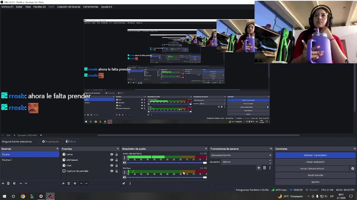This screenshot has height=200, width=357.
Task: Hide the alertaaaas source
Action: [112, 160]
